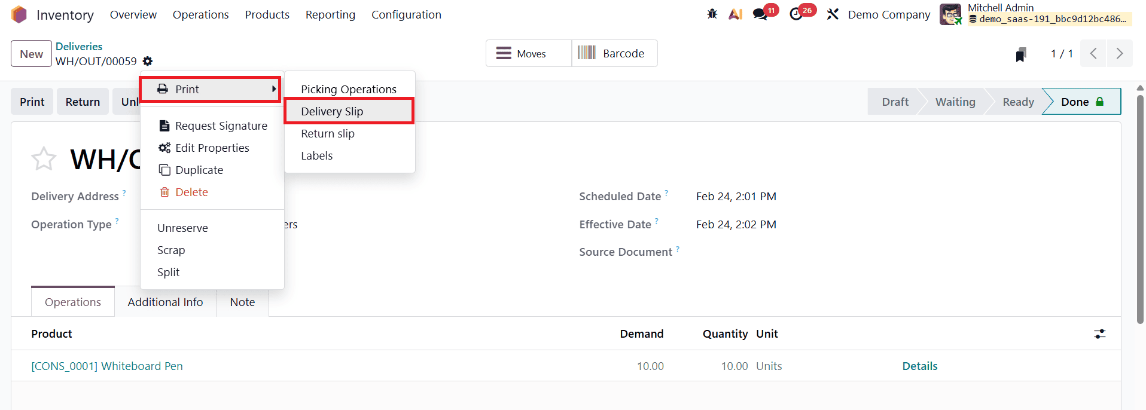Click the 1 / 1 pager counter

[1062, 54]
